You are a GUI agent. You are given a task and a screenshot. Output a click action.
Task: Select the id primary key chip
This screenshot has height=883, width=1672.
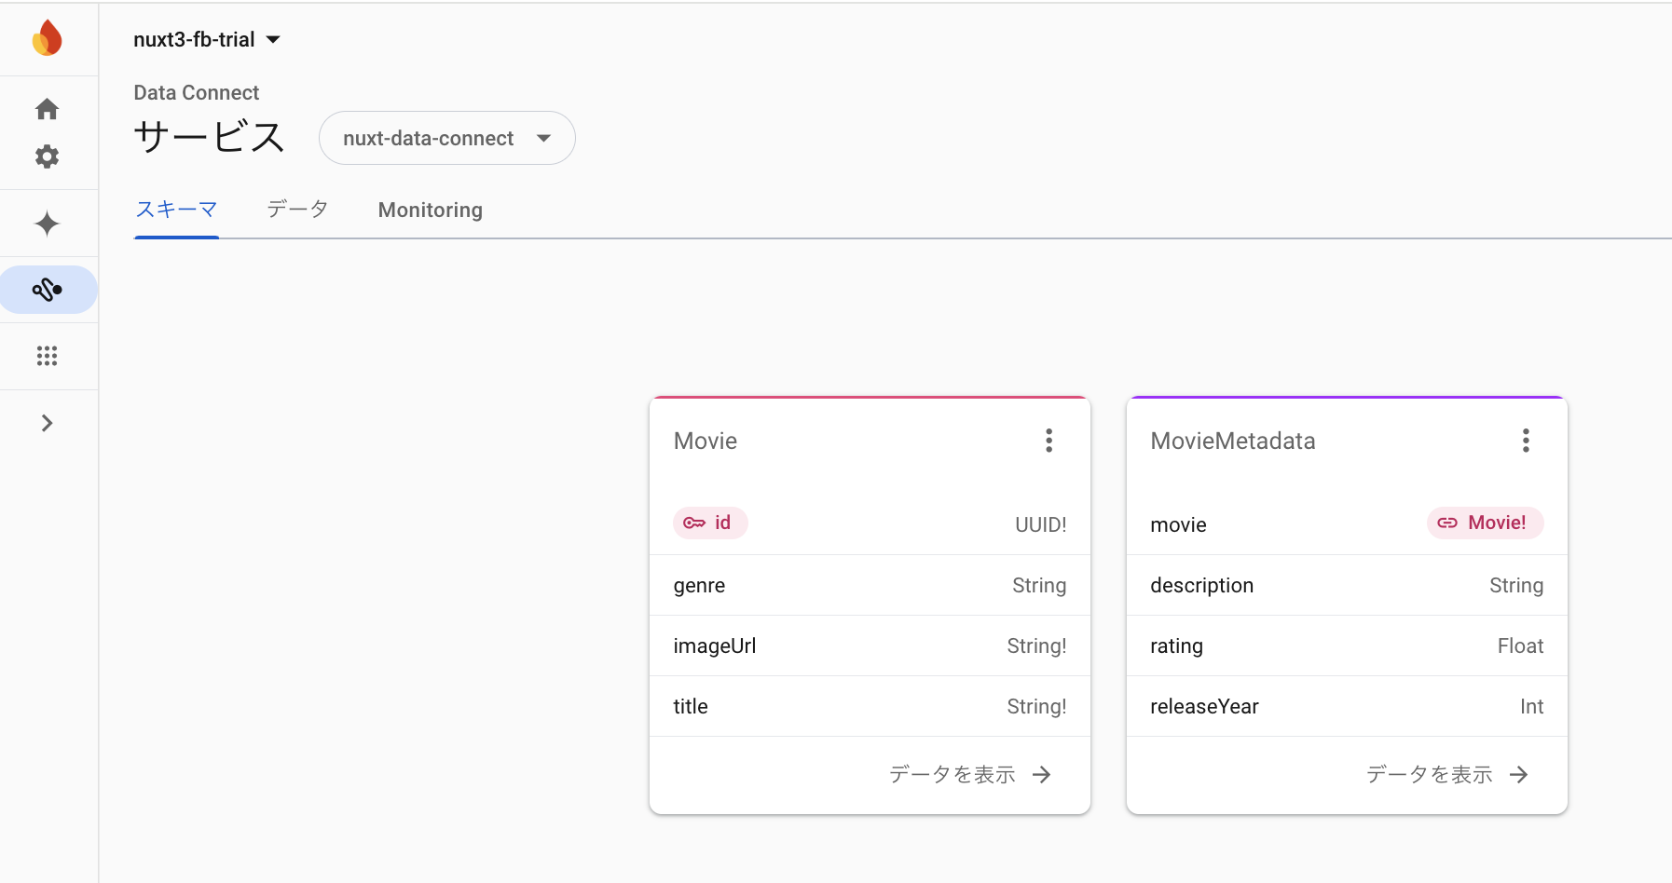tap(710, 523)
